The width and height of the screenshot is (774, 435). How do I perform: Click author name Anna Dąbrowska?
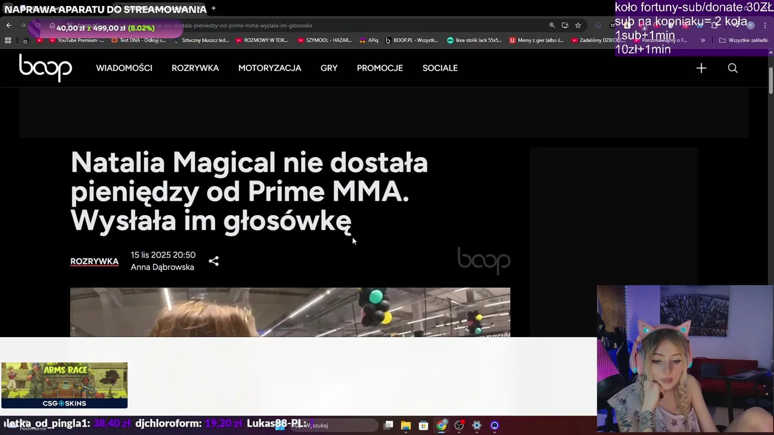pyautogui.click(x=163, y=267)
